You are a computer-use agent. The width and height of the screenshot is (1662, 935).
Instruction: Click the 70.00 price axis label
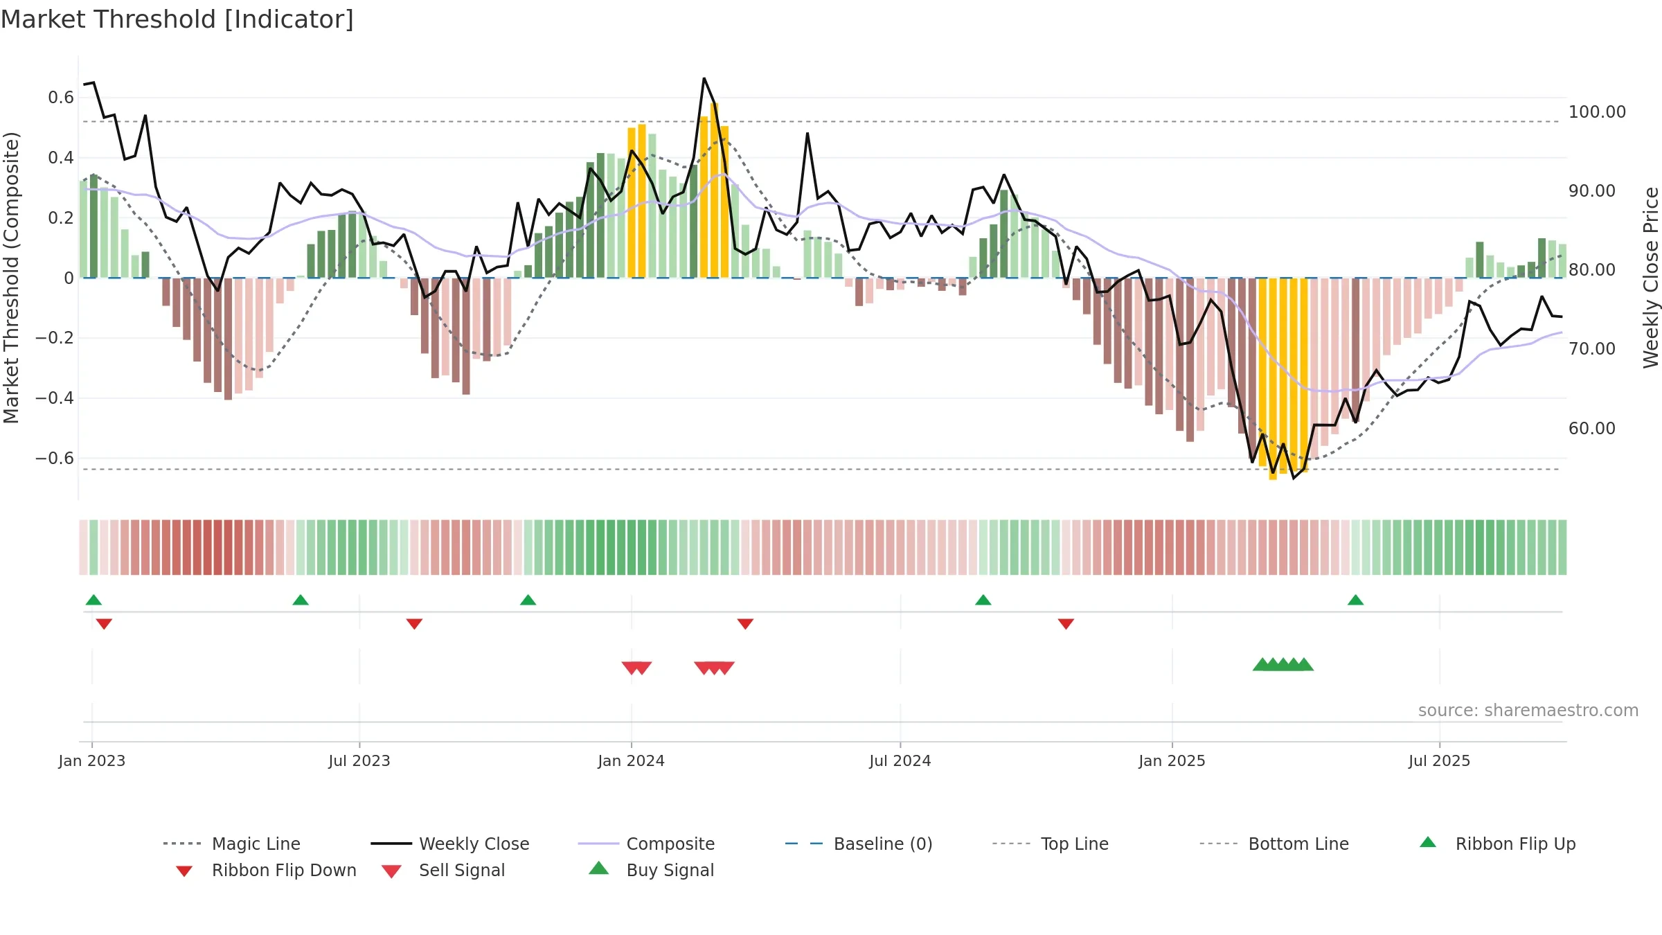(x=1592, y=349)
